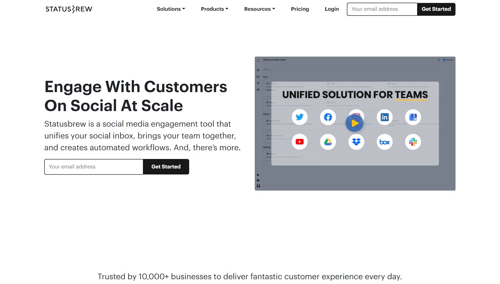Click the Statusbrew logo
Screen dimensions: 500x284
(x=69, y=9)
